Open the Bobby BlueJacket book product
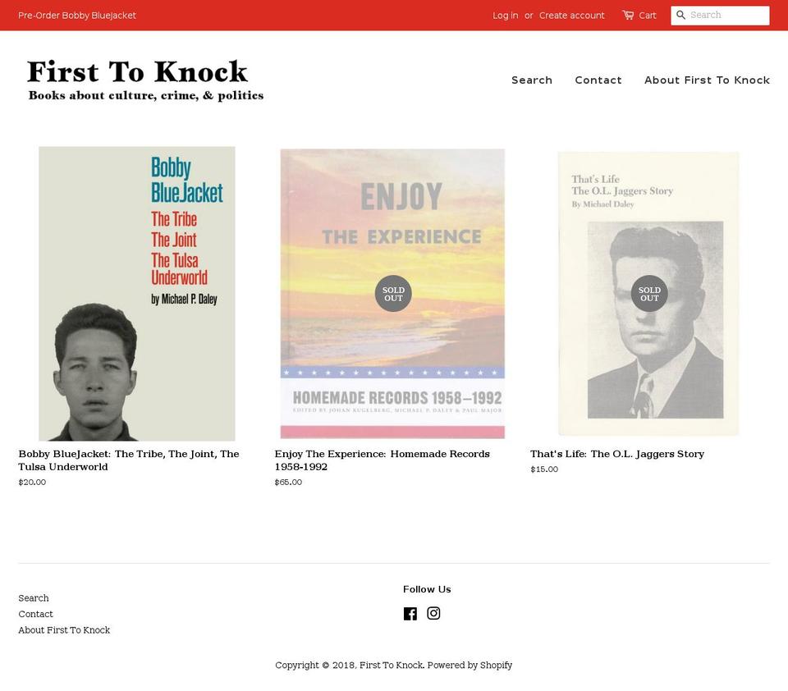Screen dimensions: 788x691 click(x=136, y=293)
